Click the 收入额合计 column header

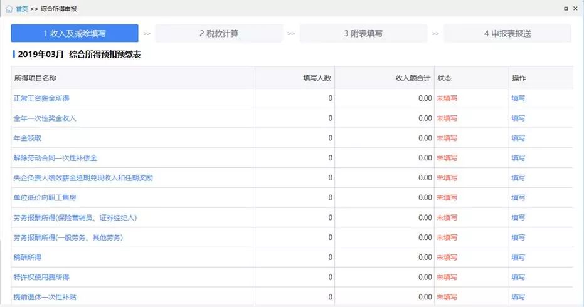tap(412, 78)
